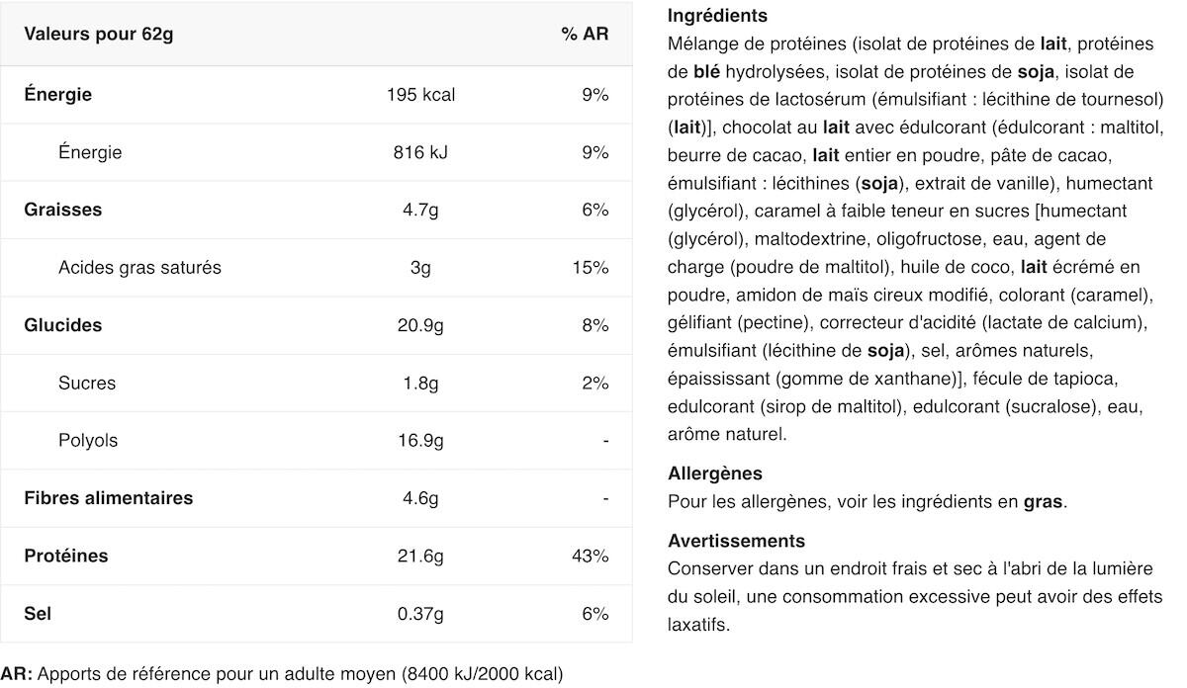
Task: Select the 'Sel' row label
Action: (x=38, y=613)
